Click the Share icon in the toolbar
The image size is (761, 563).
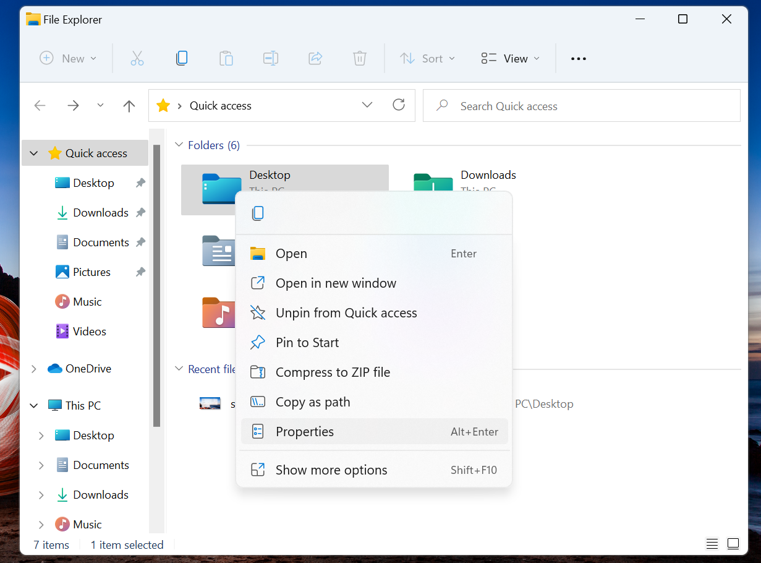[315, 58]
